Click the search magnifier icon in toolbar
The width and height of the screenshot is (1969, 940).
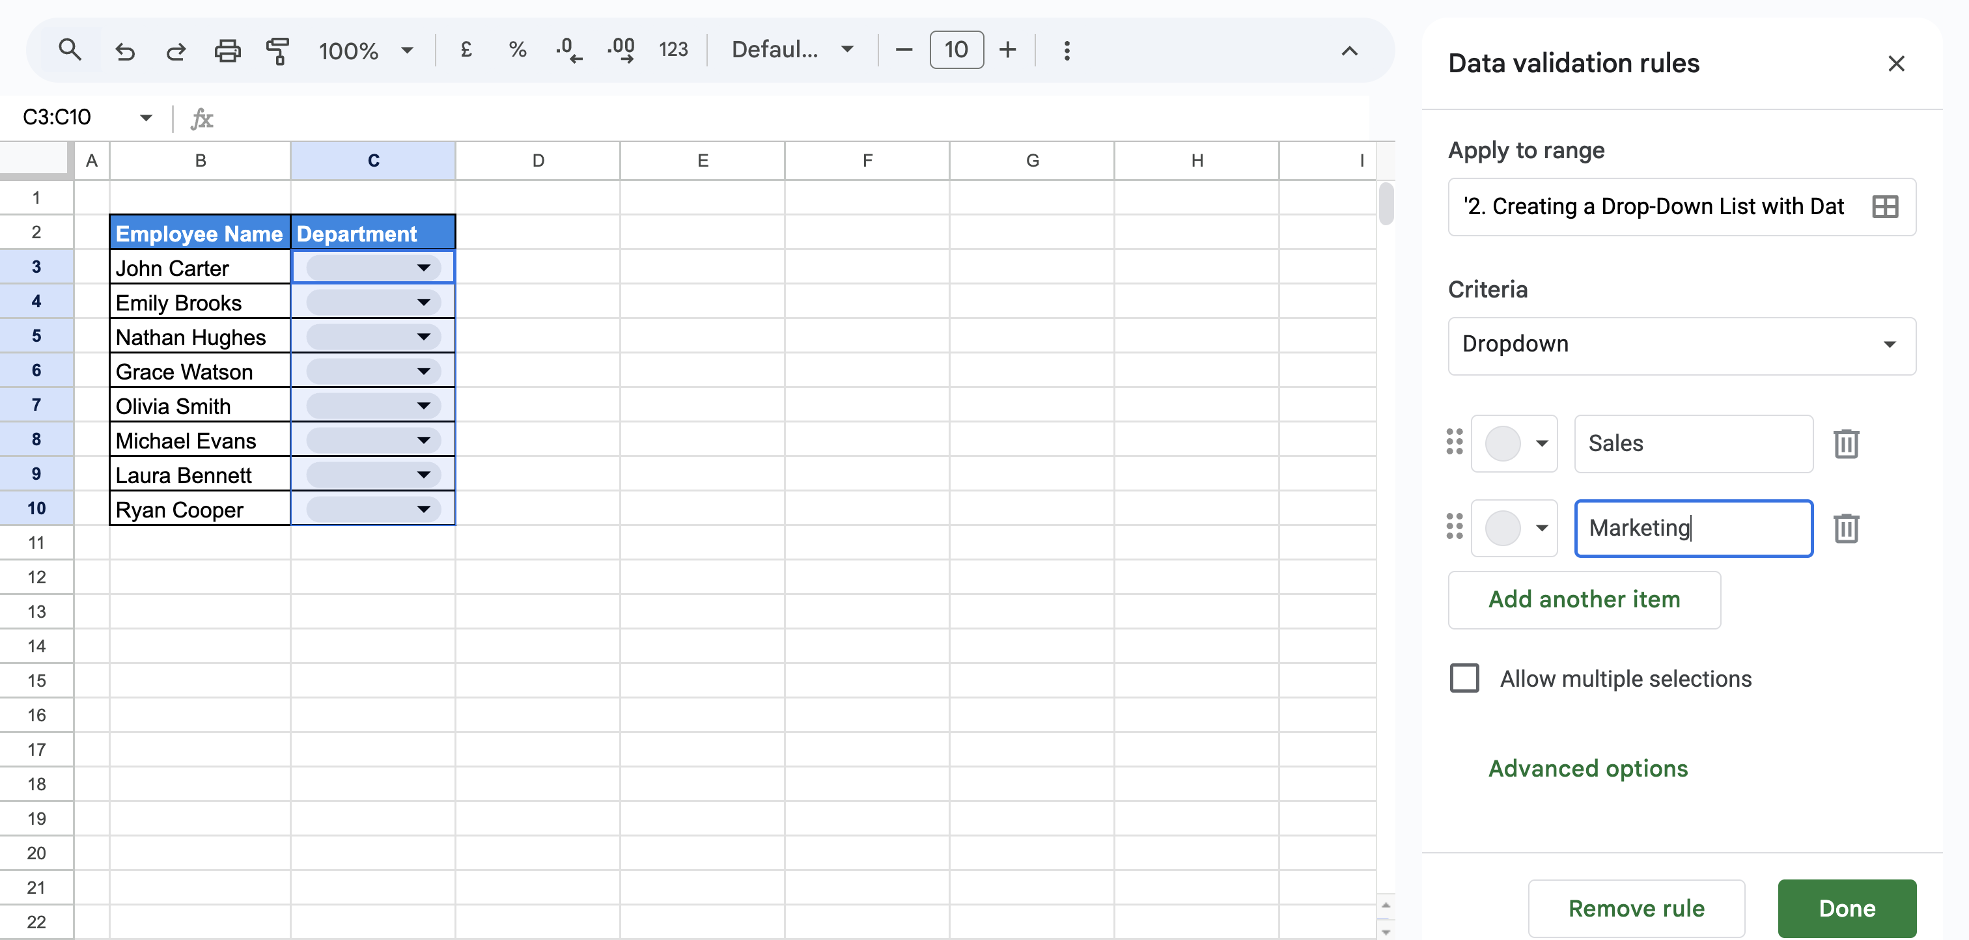pos(70,50)
